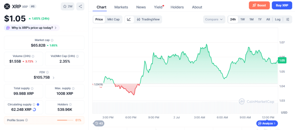This screenshot has height=130, width=295.
Task: Click the Circulating supply info icon
Action: (x=34, y=105)
